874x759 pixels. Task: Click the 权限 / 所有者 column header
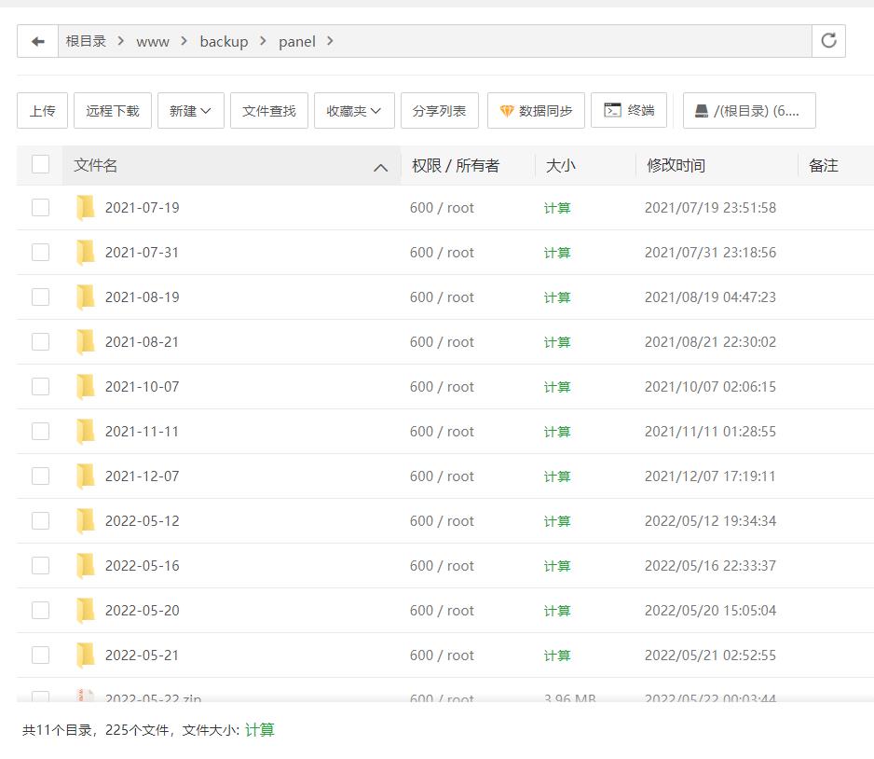coord(456,166)
